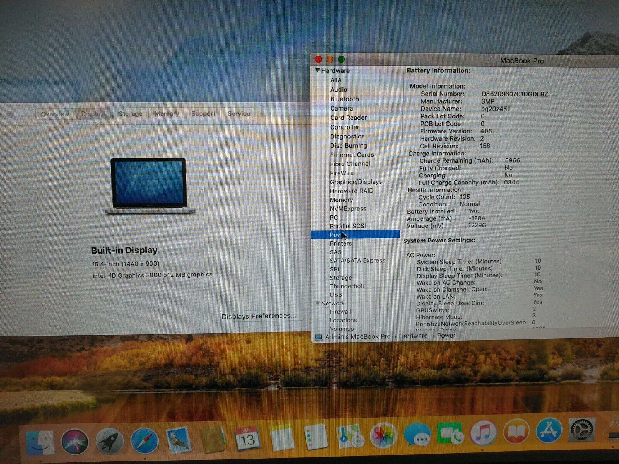Collapse the Network section triangle
619x464 pixels.
tap(318, 303)
